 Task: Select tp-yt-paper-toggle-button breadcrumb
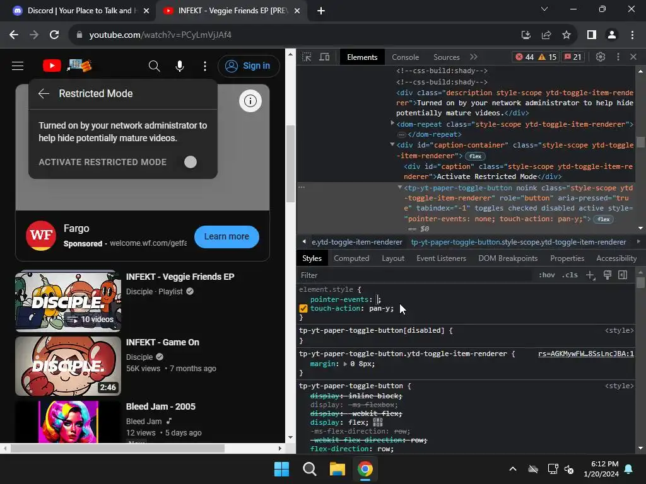(519, 242)
